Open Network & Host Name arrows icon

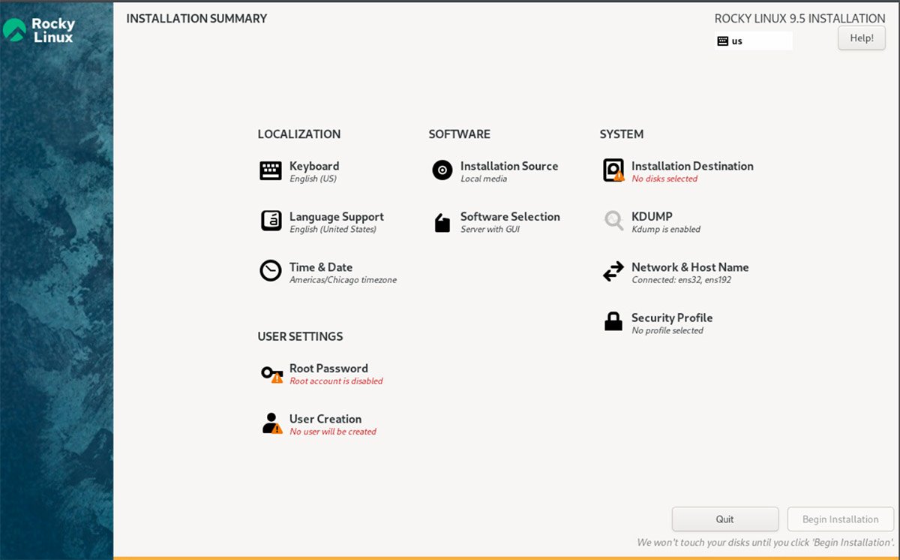(613, 272)
